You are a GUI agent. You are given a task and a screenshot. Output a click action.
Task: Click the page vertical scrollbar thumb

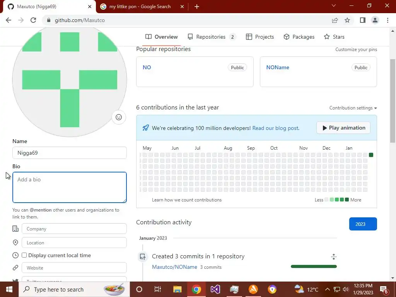coord(393,101)
